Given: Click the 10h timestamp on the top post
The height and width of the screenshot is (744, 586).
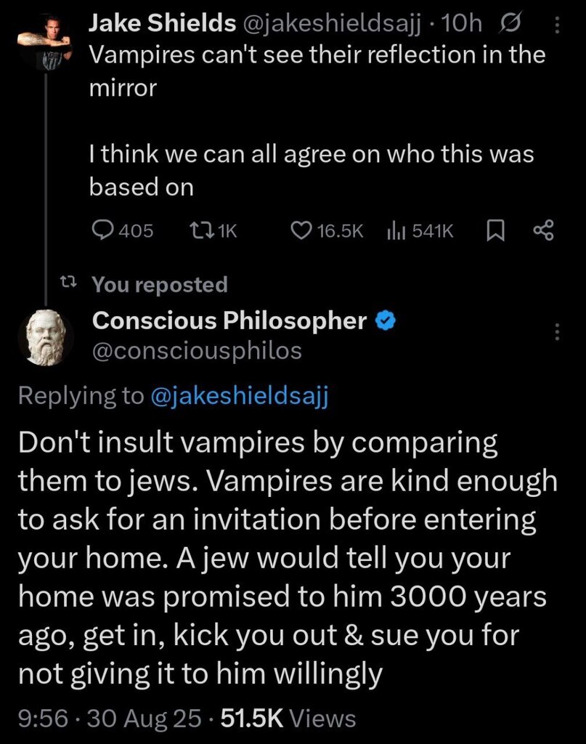Looking at the screenshot, I should [461, 23].
